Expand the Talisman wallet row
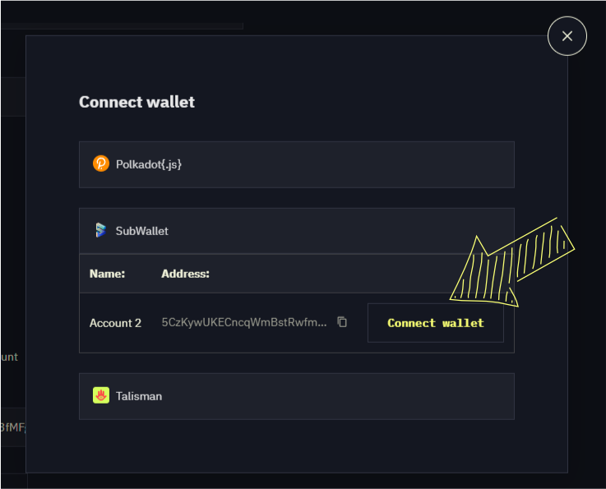This screenshot has height=489, width=606. [x=297, y=396]
